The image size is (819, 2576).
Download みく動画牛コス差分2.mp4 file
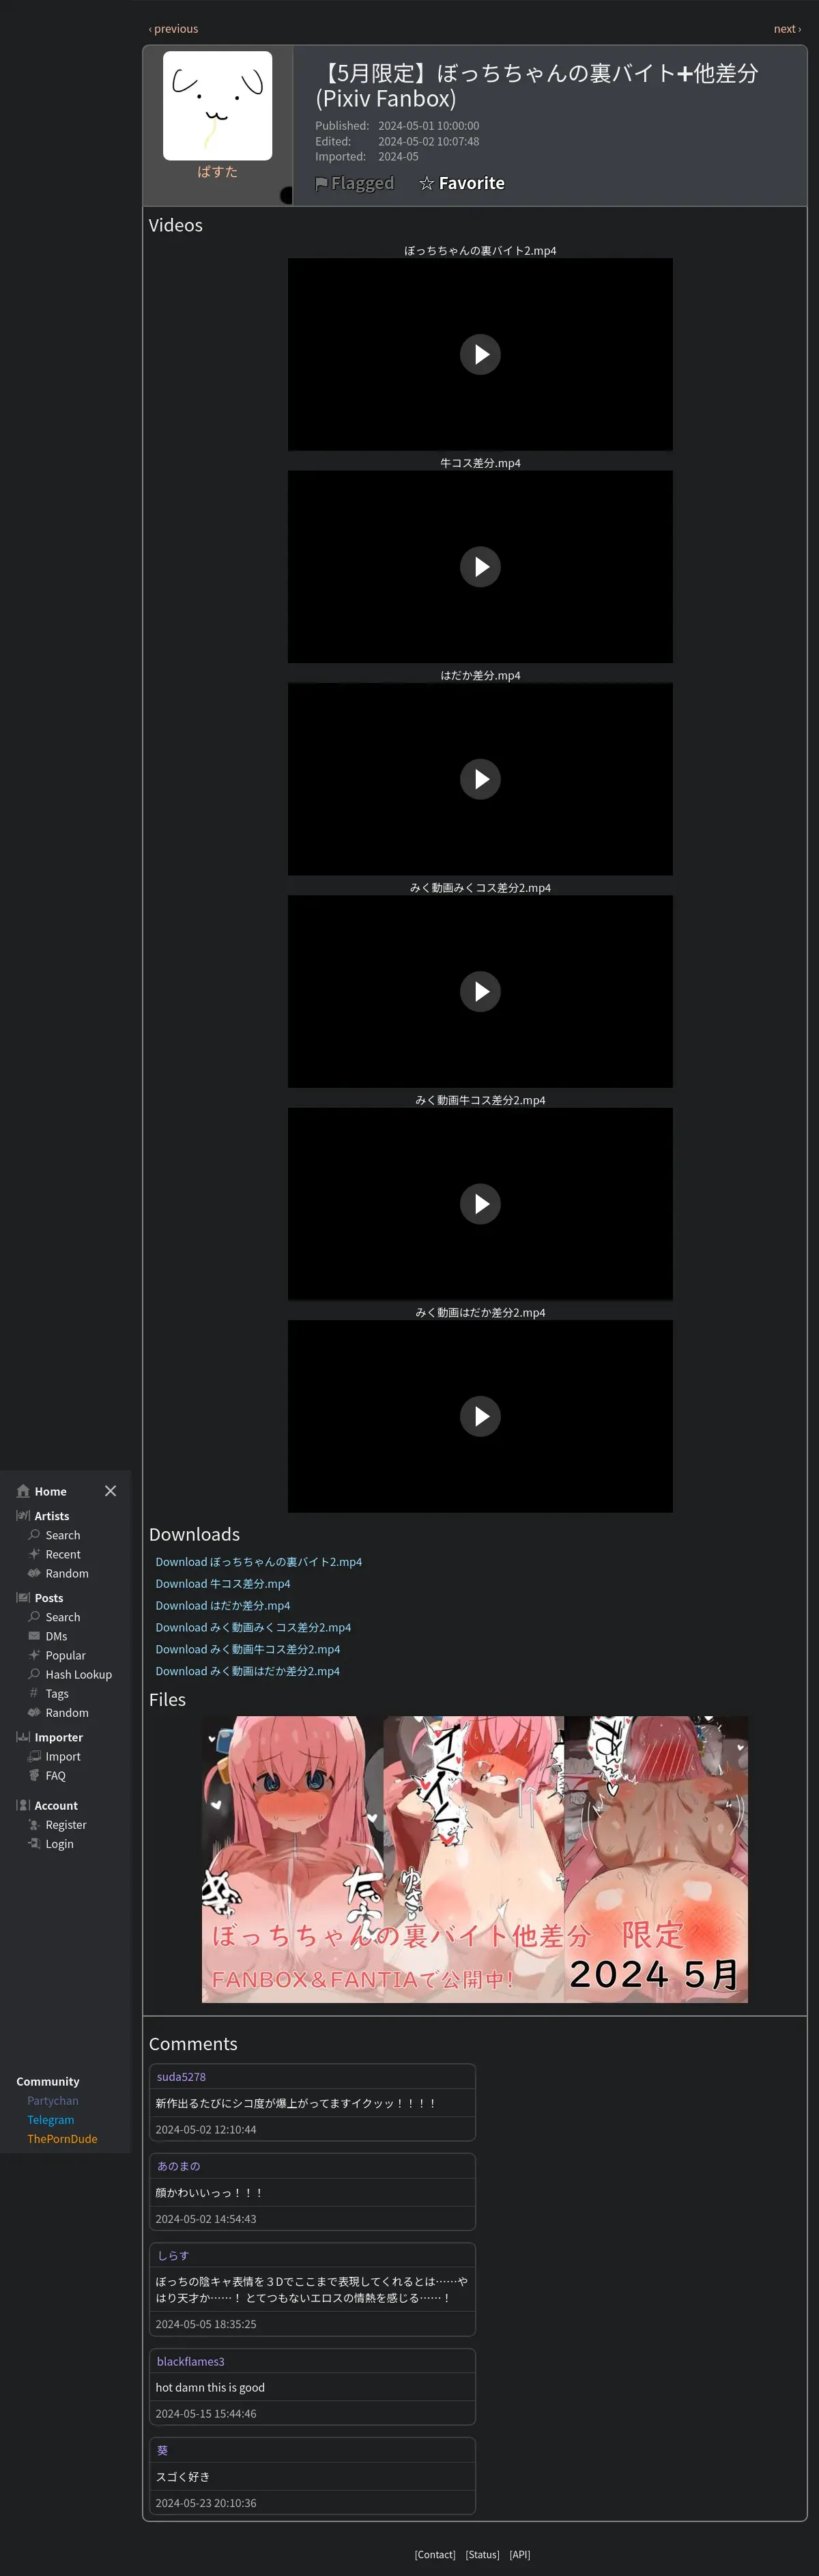[x=248, y=1650]
